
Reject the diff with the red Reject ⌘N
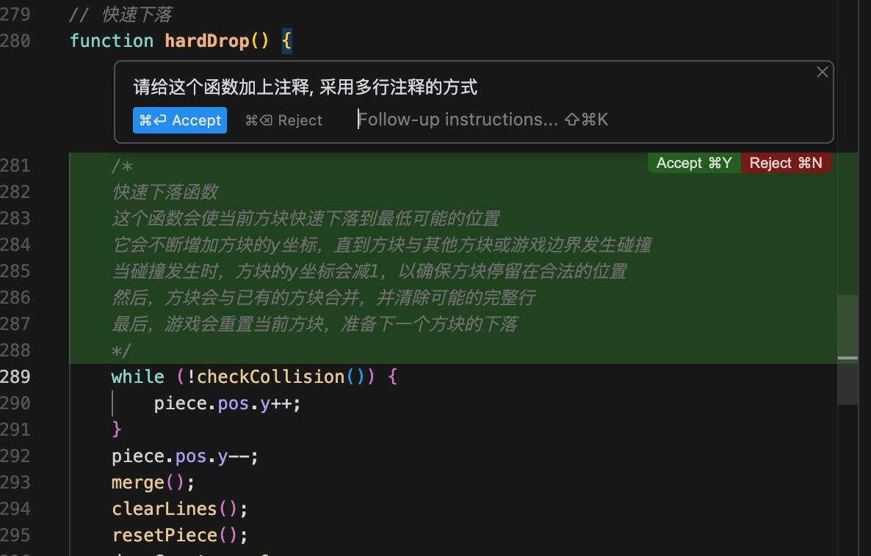(785, 163)
